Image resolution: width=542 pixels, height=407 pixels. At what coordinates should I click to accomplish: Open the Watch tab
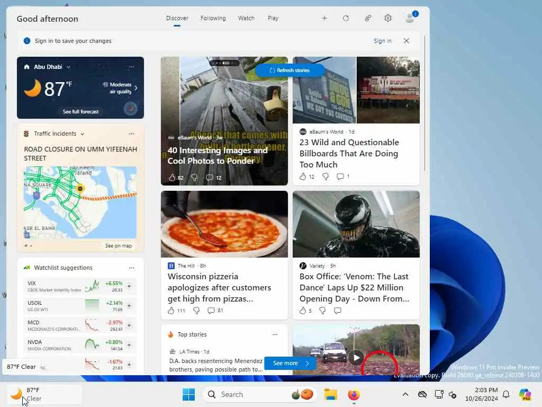(x=246, y=18)
